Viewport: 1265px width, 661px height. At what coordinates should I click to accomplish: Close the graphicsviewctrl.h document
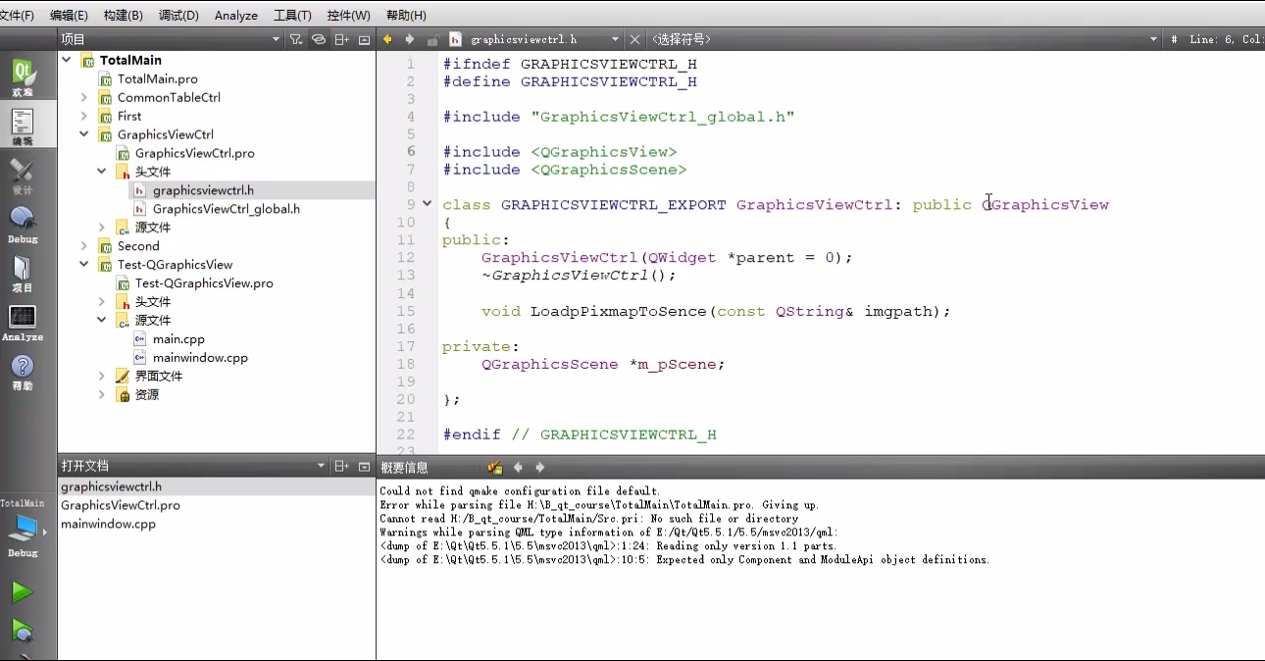634,39
